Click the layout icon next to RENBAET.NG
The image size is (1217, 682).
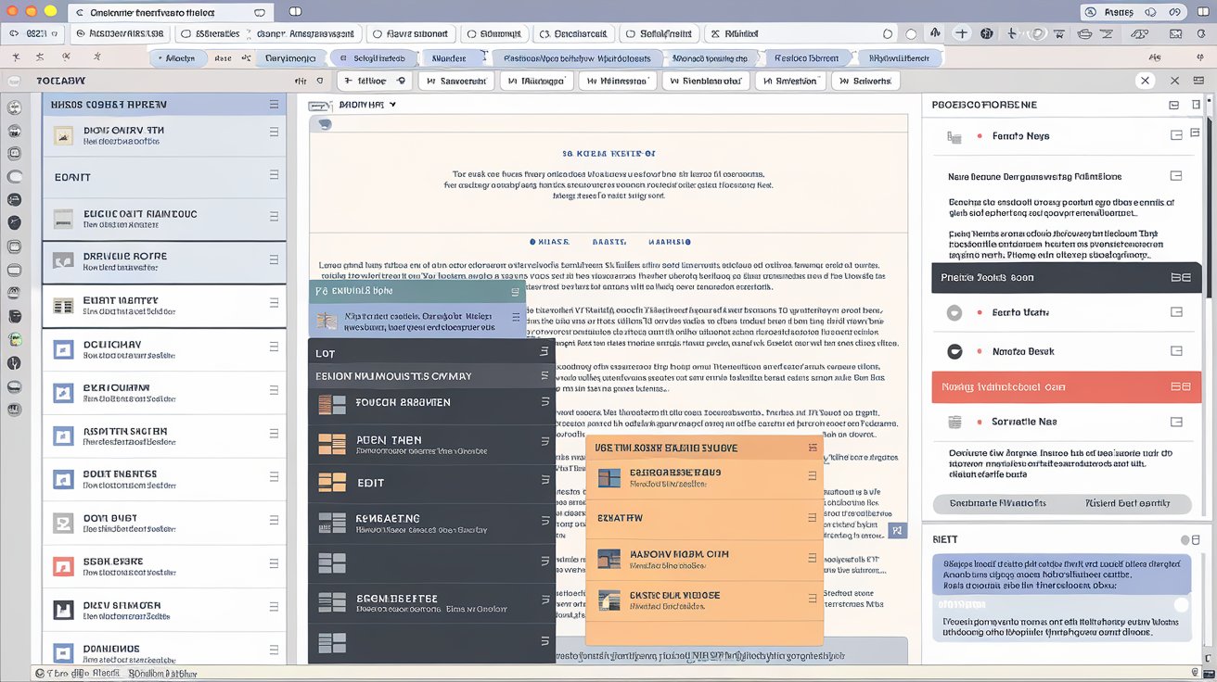[331, 522]
